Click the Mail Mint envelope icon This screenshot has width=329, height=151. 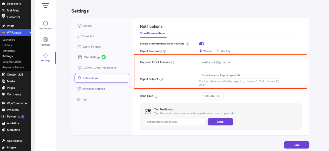[x=4, y=10]
